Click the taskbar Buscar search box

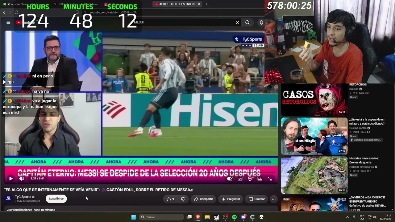point(161,217)
